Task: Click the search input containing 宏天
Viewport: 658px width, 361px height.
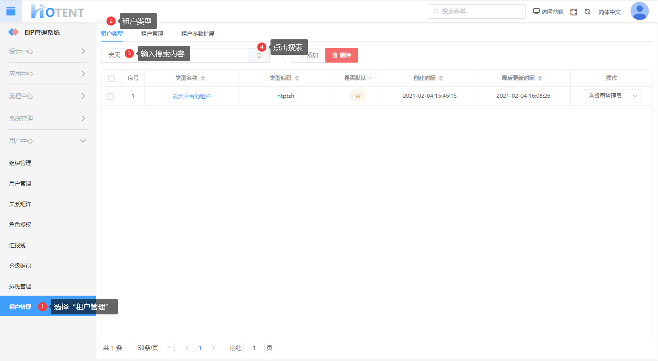Action: click(175, 55)
